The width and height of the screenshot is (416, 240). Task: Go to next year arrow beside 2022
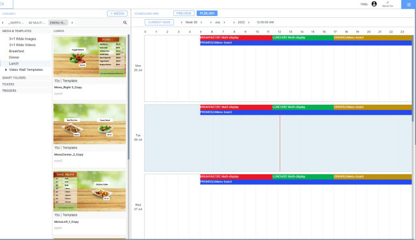248,22
